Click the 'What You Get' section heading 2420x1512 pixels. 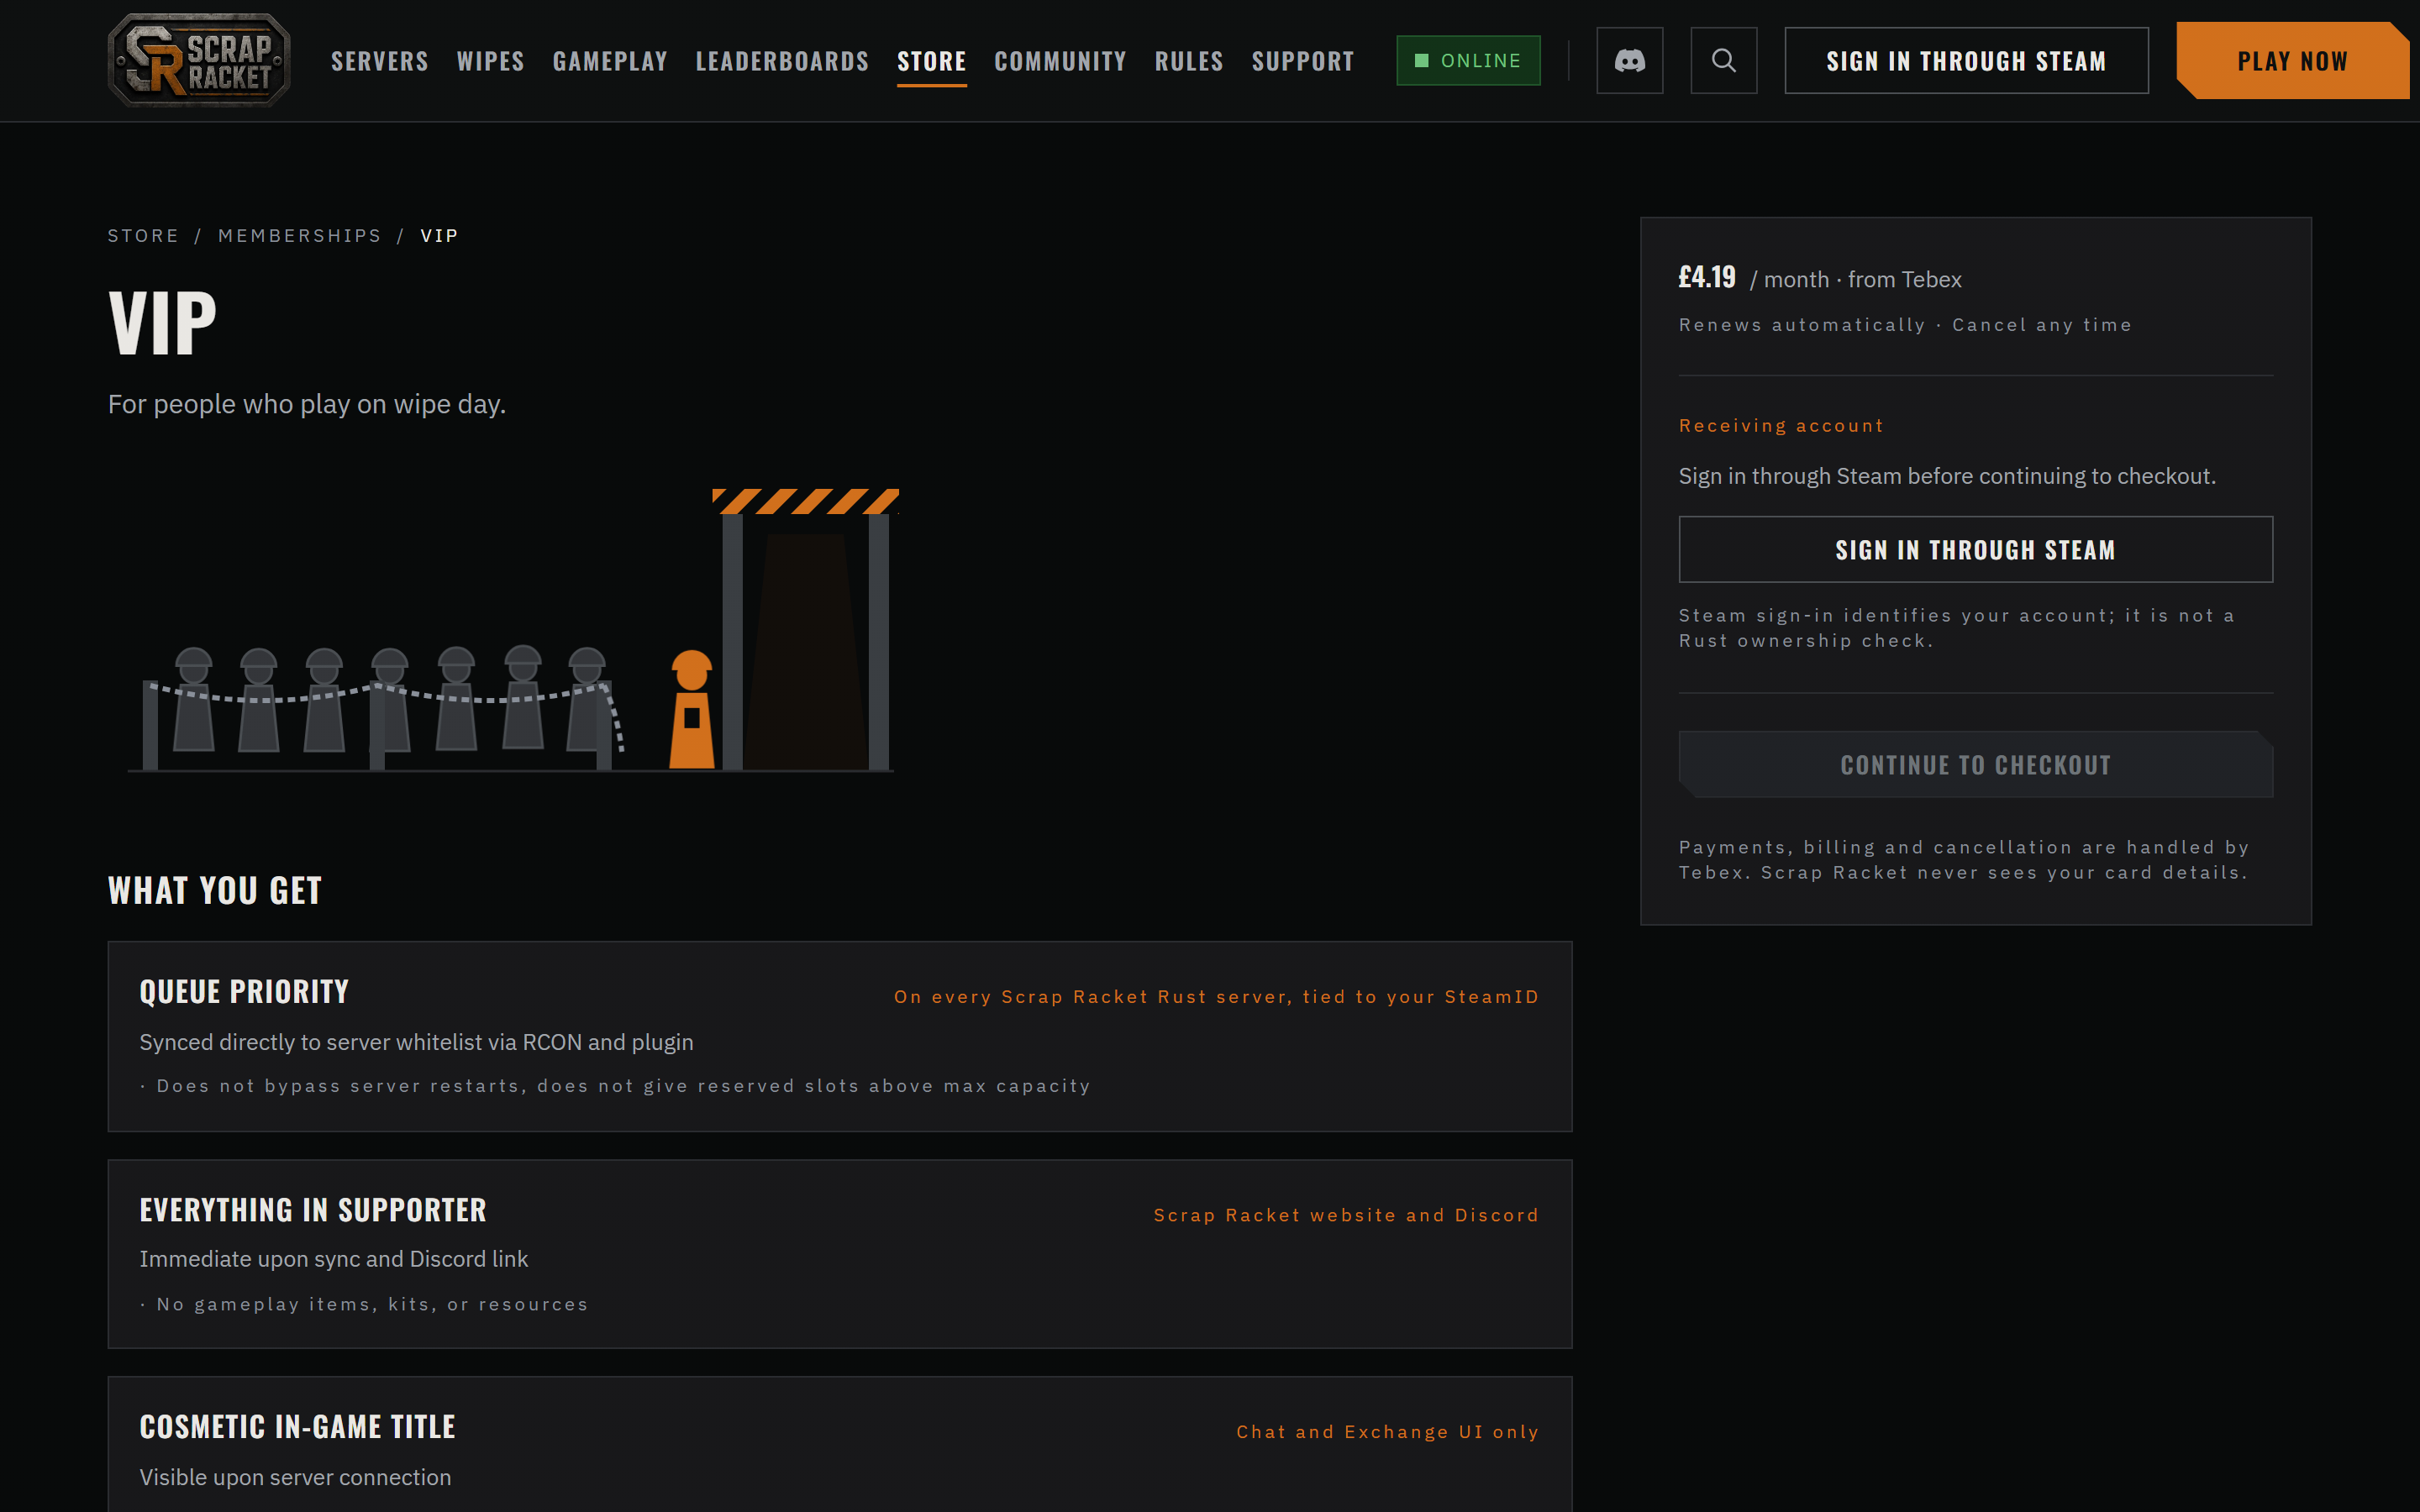point(215,890)
